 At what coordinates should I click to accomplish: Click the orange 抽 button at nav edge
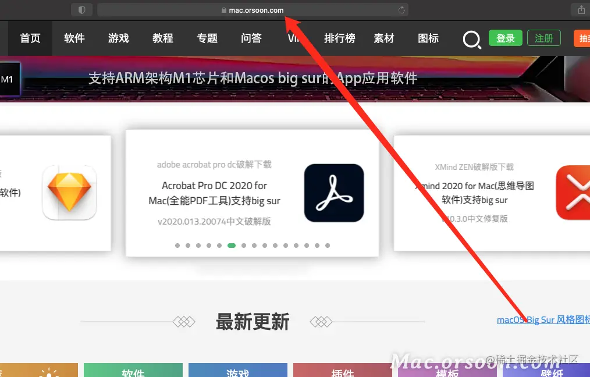pos(582,38)
